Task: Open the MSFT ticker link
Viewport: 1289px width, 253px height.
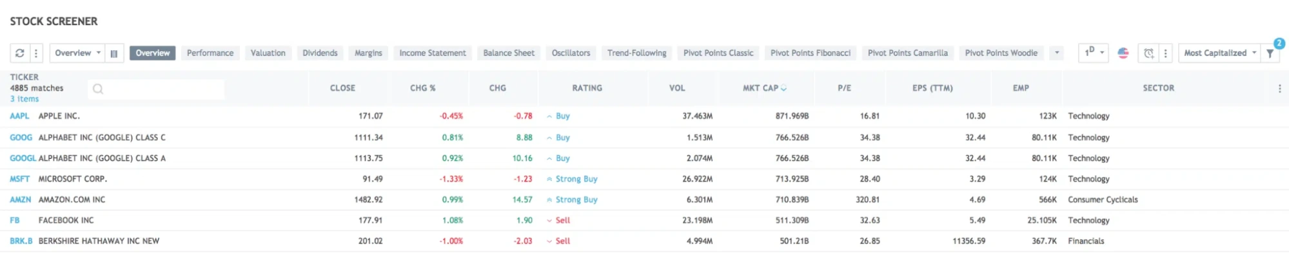Action: [20, 179]
